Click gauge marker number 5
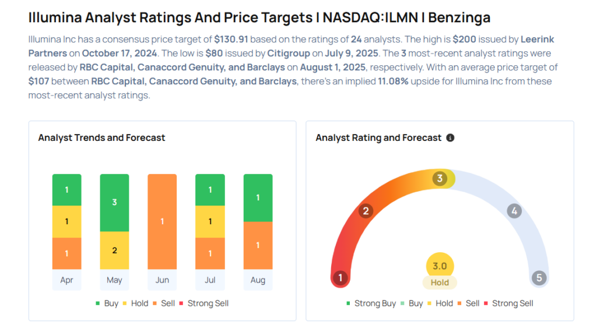Viewport: 597px width, 332px height. point(539,278)
